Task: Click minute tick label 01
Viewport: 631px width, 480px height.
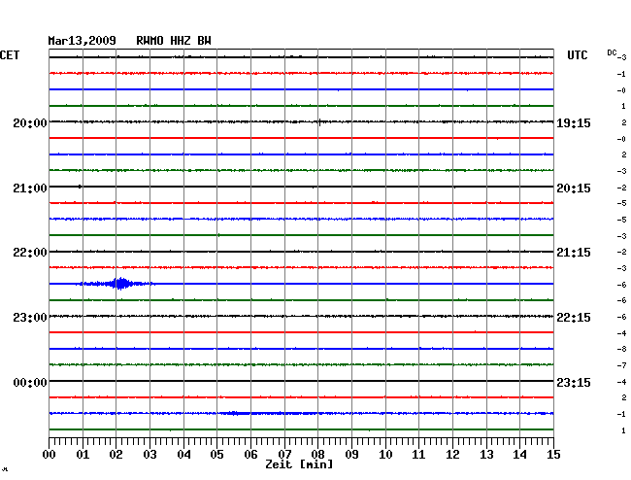Action: click(83, 455)
